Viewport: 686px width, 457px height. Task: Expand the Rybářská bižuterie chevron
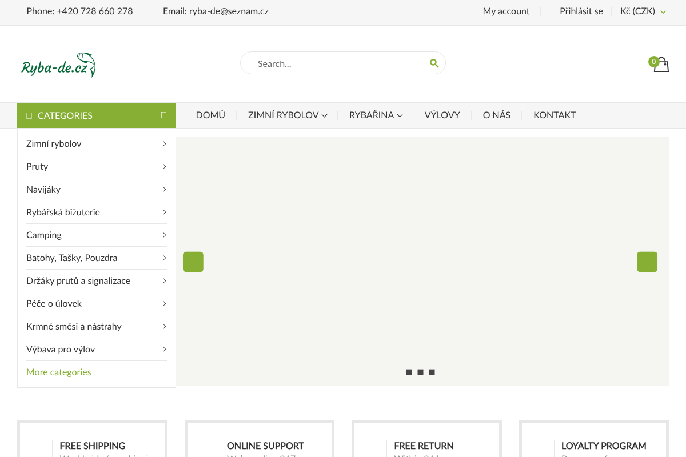pos(164,212)
